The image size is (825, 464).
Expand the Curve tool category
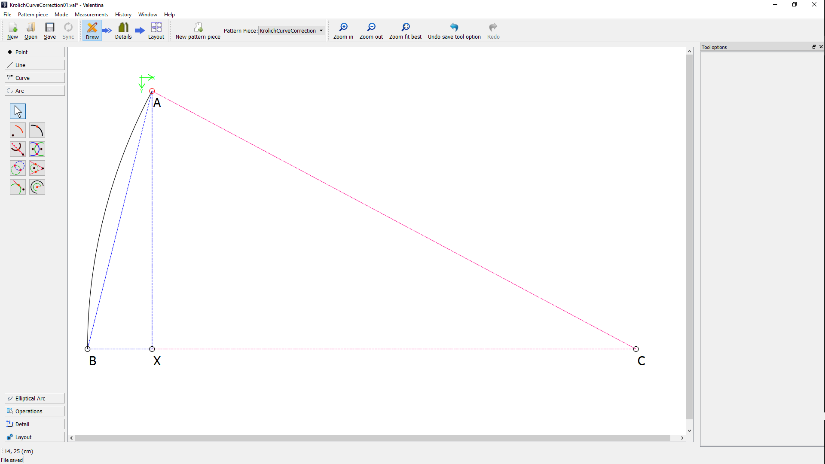pyautogui.click(x=34, y=78)
